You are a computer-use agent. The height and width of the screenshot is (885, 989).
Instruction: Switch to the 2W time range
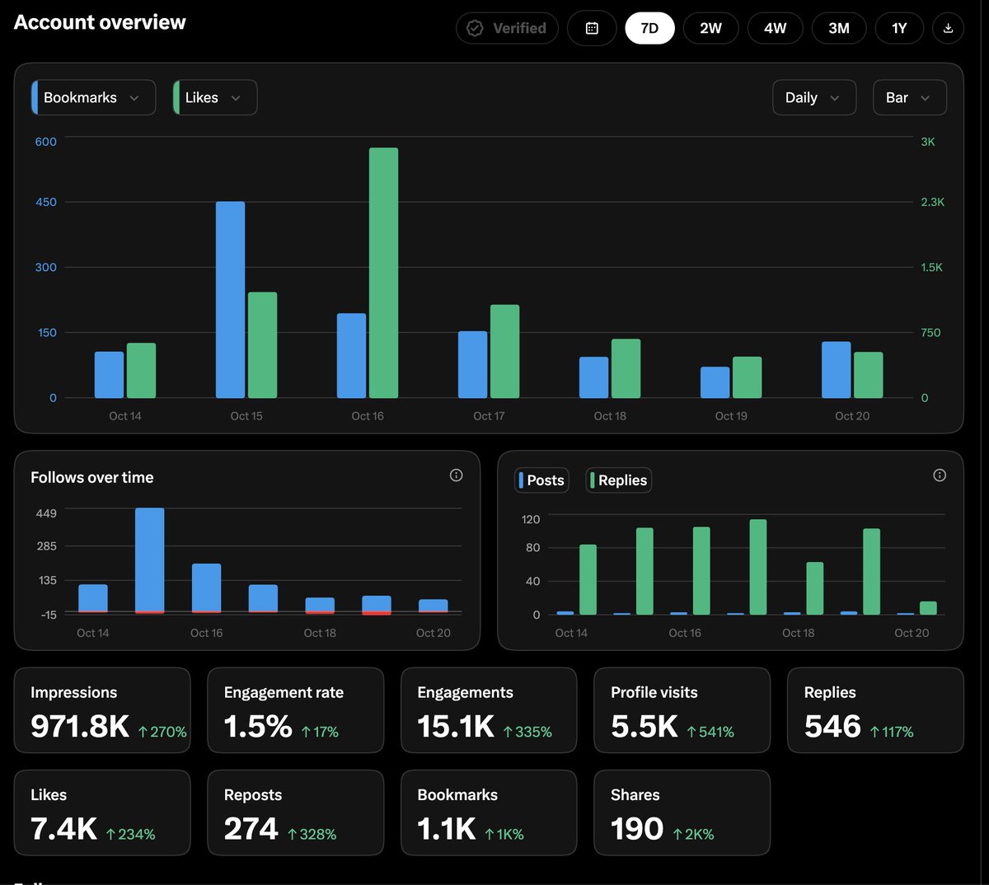click(x=710, y=28)
